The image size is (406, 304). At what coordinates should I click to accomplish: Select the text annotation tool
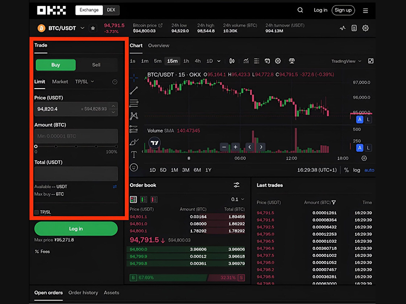click(134, 155)
